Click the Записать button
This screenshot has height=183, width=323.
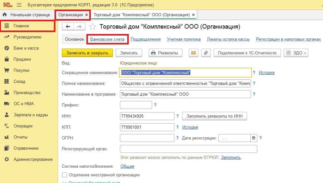pyautogui.click(x=129, y=53)
